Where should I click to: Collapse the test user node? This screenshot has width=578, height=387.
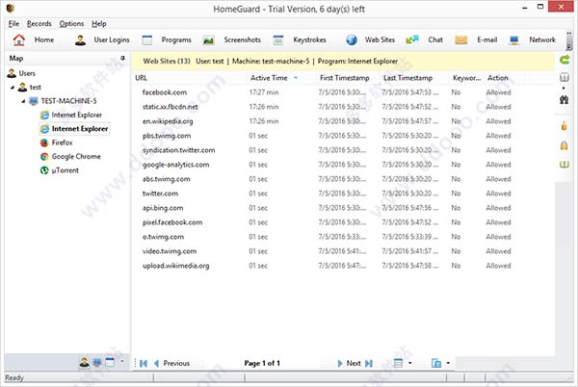[x=13, y=88]
